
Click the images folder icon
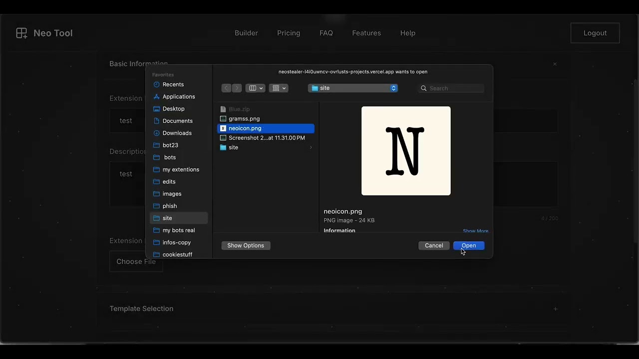click(x=157, y=194)
